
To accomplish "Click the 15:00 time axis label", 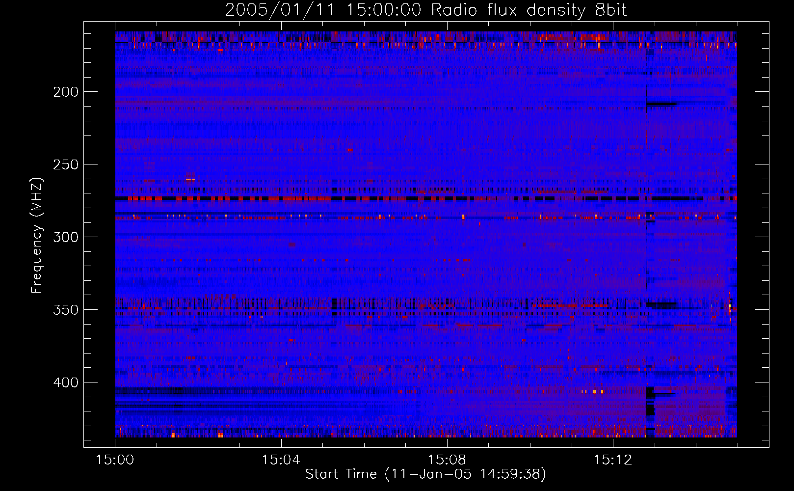I will tap(115, 460).
